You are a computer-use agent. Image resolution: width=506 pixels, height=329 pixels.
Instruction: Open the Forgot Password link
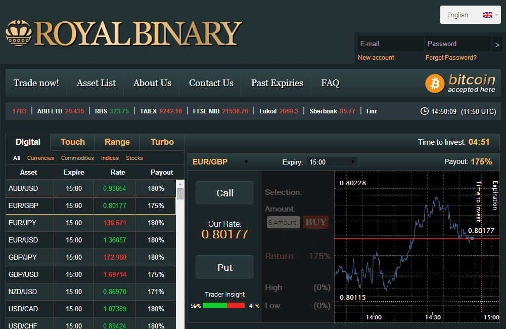[x=451, y=58]
